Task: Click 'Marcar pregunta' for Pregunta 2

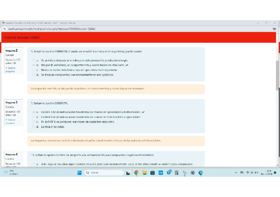Action: click(10, 69)
